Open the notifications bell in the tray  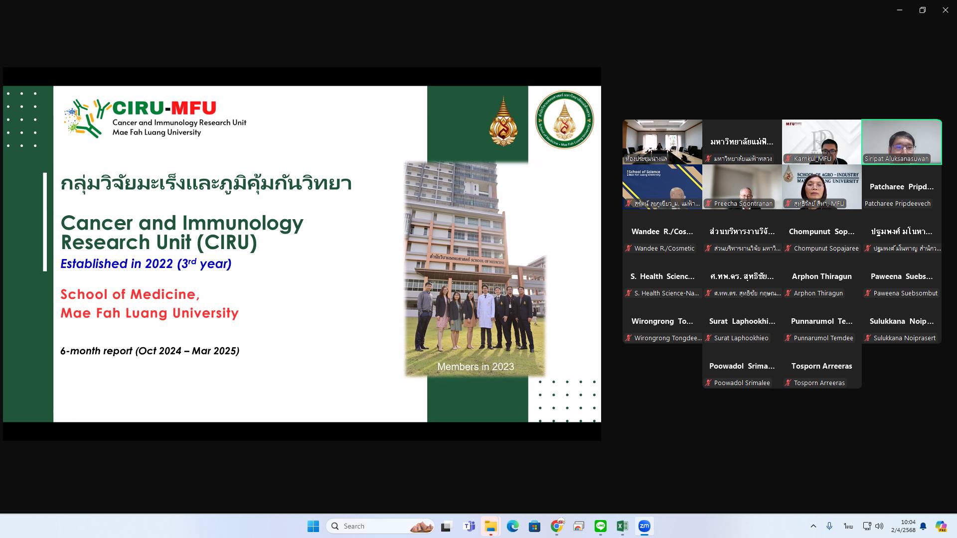[x=923, y=526]
